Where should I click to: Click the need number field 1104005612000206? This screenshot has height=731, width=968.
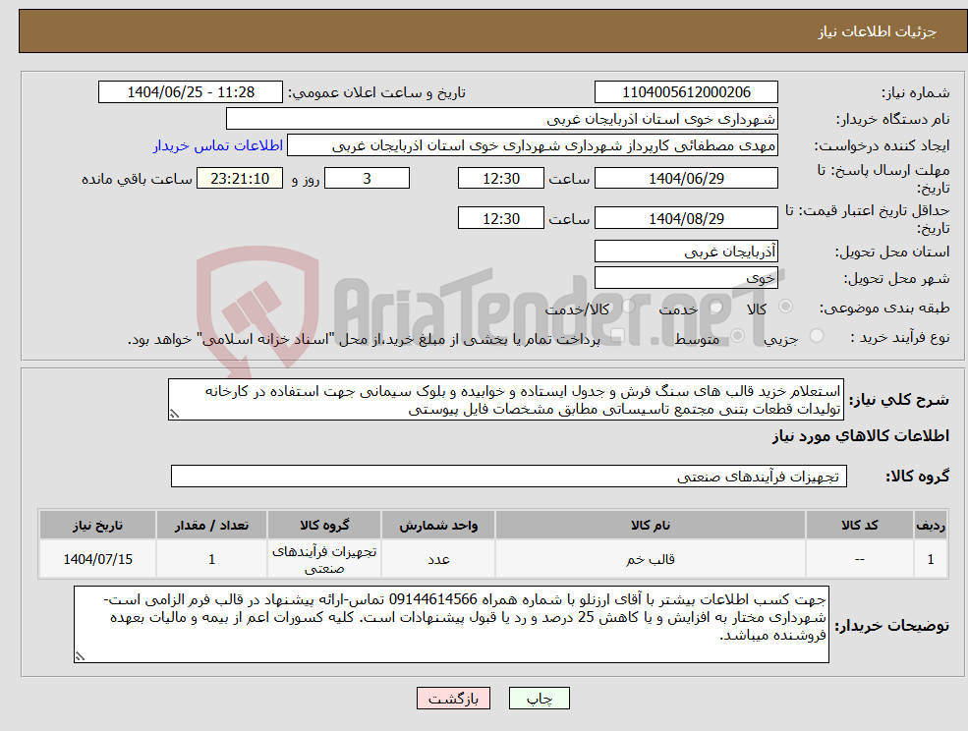coord(685,91)
